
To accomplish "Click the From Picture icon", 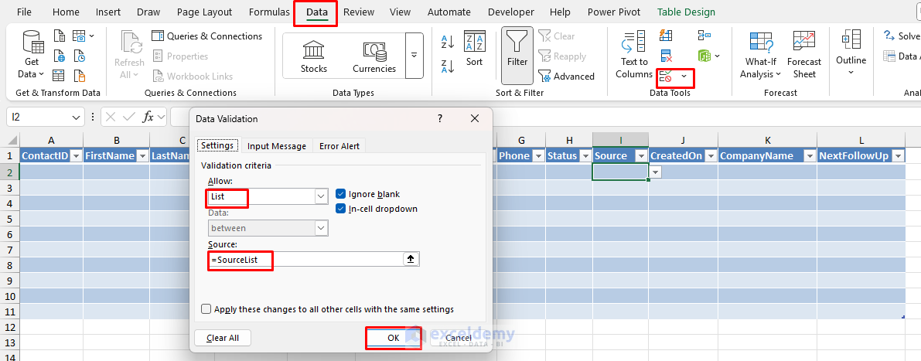I will (x=83, y=36).
